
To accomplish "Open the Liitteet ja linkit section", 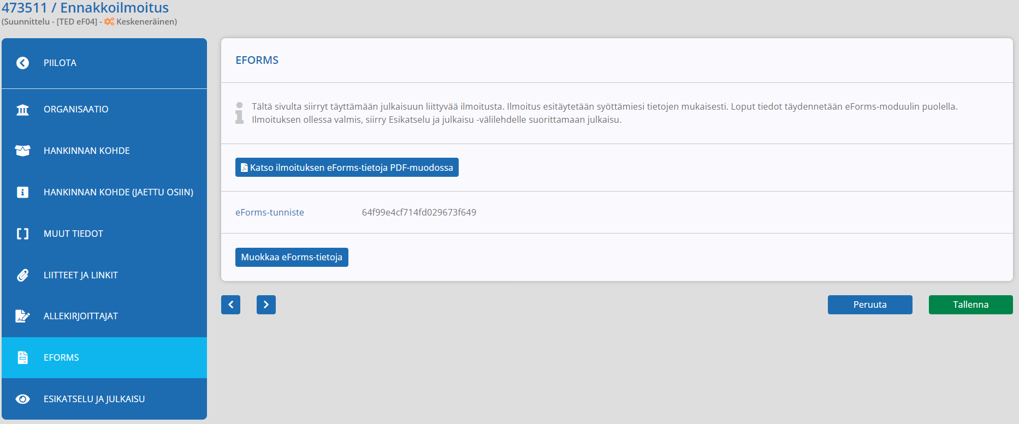I will pos(104,275).
